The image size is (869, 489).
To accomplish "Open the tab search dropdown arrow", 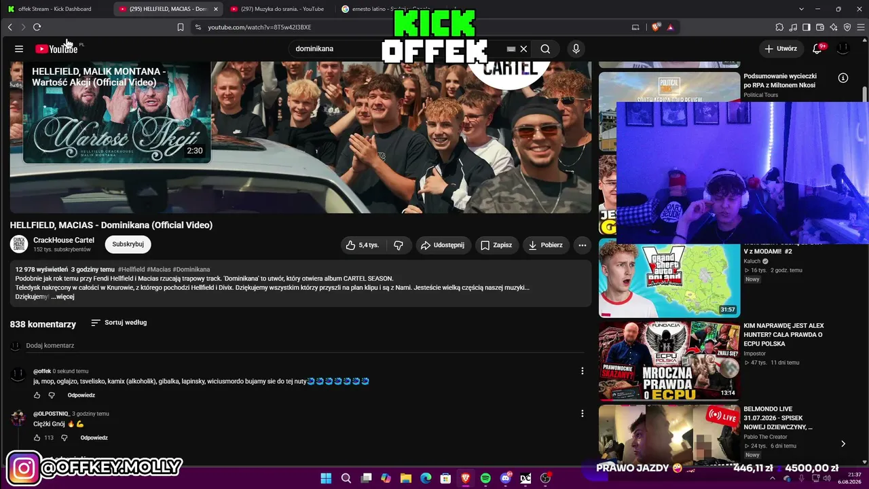I will click(x=801, y=9).
